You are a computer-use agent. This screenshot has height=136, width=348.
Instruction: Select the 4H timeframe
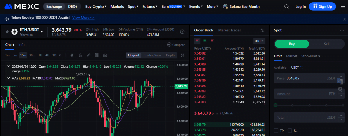click(47, 55)
